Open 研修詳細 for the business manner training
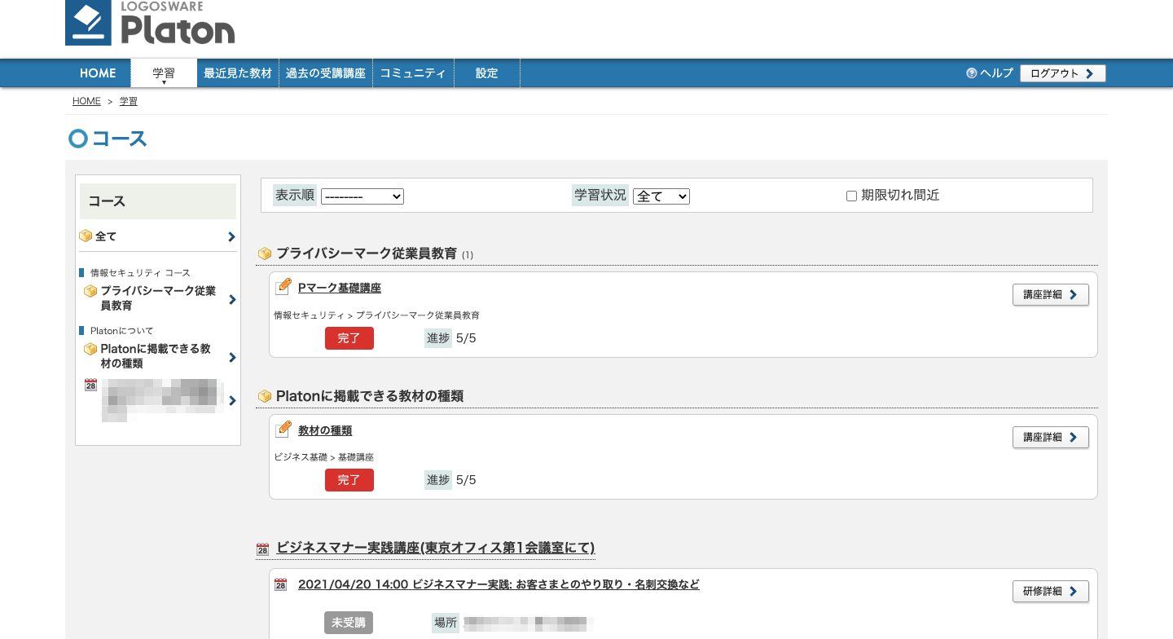 [1050, 592]
